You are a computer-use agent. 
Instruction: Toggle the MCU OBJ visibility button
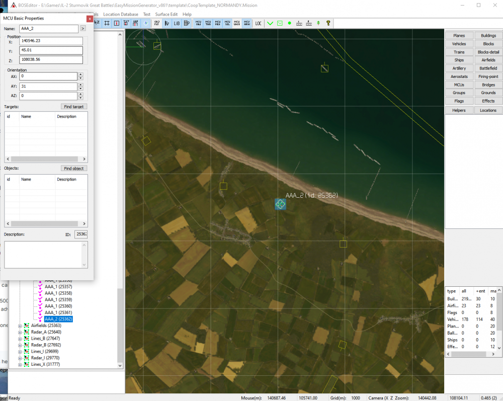click(198, 23)
